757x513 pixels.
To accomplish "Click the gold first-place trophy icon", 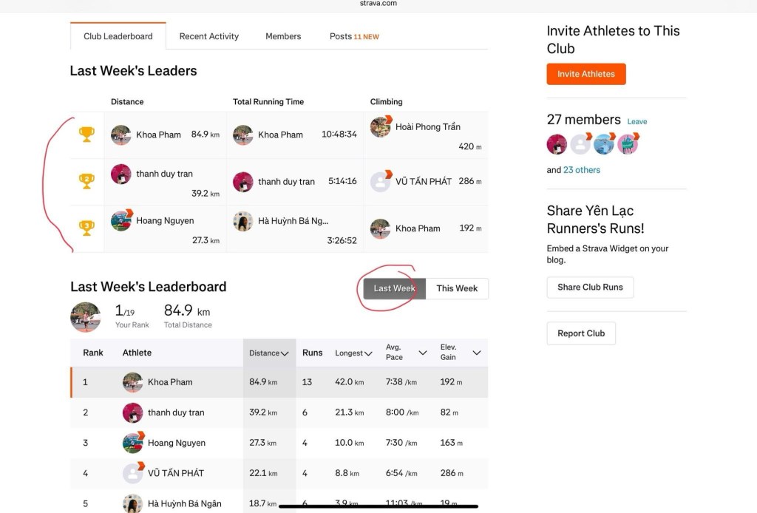I will coord(86,135).
